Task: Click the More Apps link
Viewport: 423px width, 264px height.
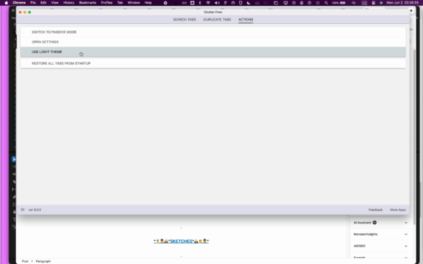Action: point(397,209)
